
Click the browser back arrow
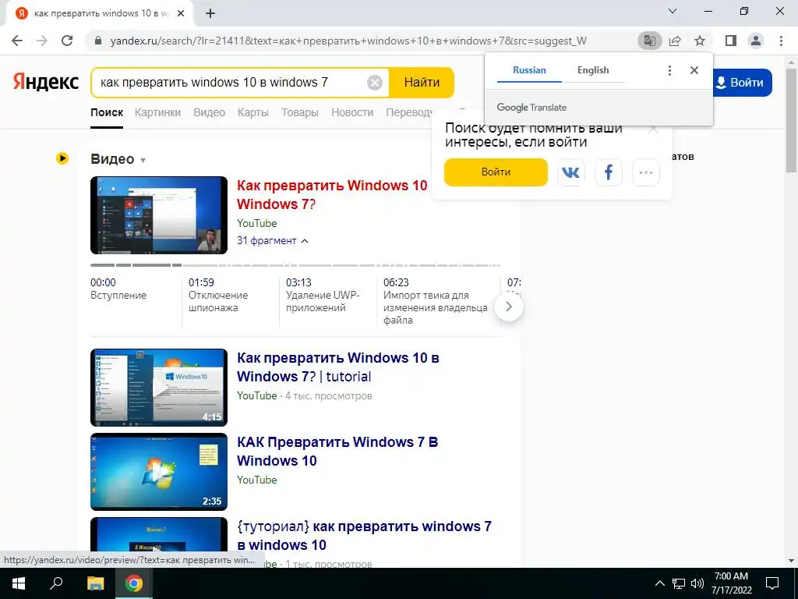(x=17, y=41)
